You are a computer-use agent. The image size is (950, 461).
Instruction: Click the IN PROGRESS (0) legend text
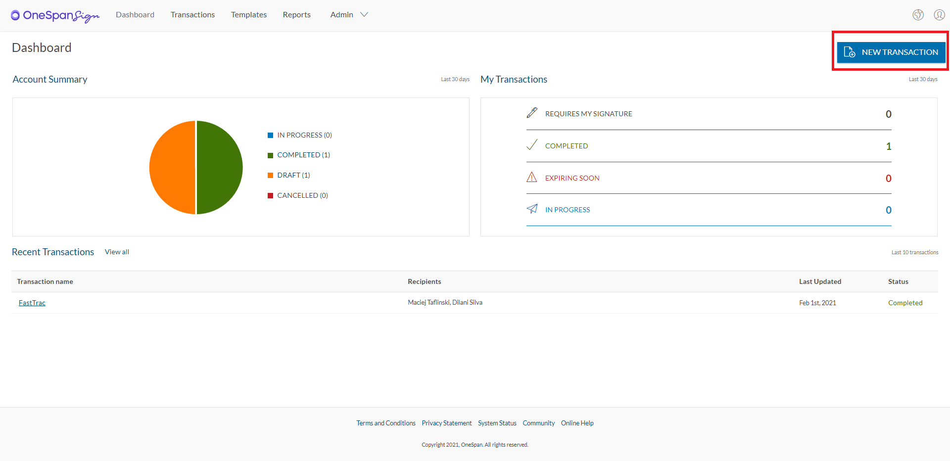click(x=305, y=135)
